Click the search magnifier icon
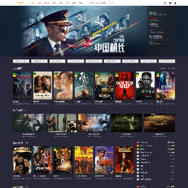 pyautogui.click(x=112, y=3)
